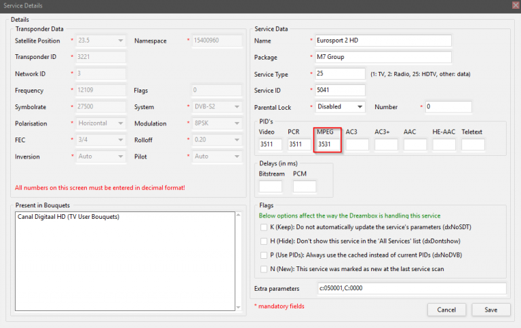Click the Bitstream delay field

pyautogui.click(x=271, y=186)
